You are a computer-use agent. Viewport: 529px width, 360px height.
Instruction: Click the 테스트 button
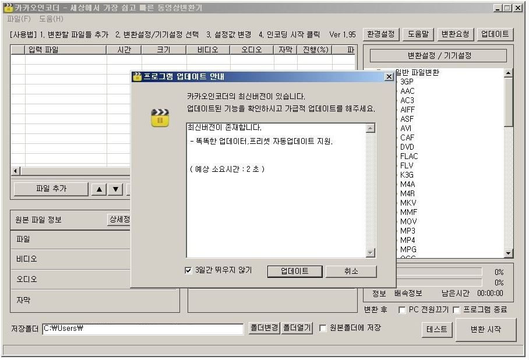(x=436, y=329)
